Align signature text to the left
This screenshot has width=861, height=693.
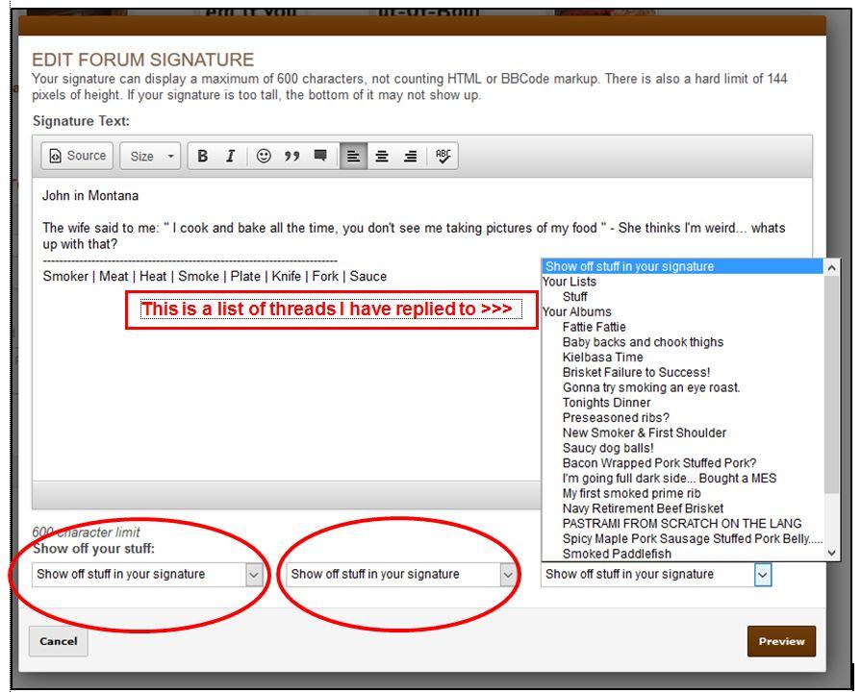pos(353,157)
